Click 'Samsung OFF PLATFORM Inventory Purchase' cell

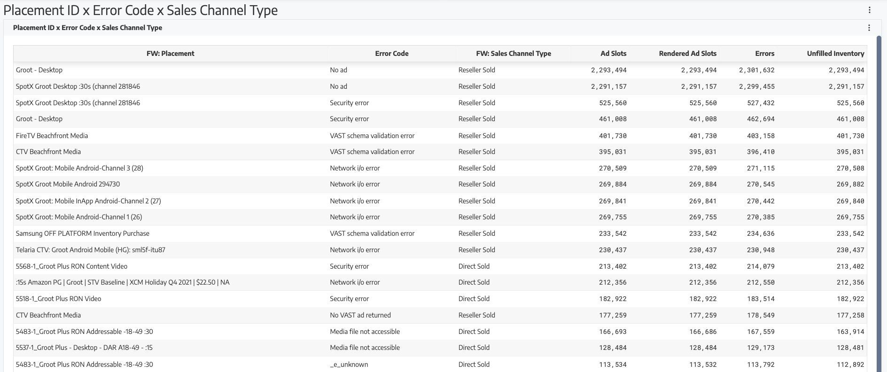[83, 233]
